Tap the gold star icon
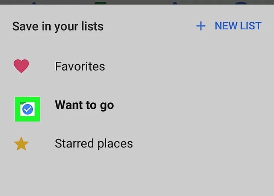This screenshot has width=274, height=196. point(21,144)
